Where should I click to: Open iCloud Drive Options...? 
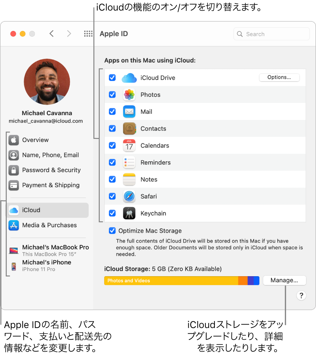click(x=279, y=77)
